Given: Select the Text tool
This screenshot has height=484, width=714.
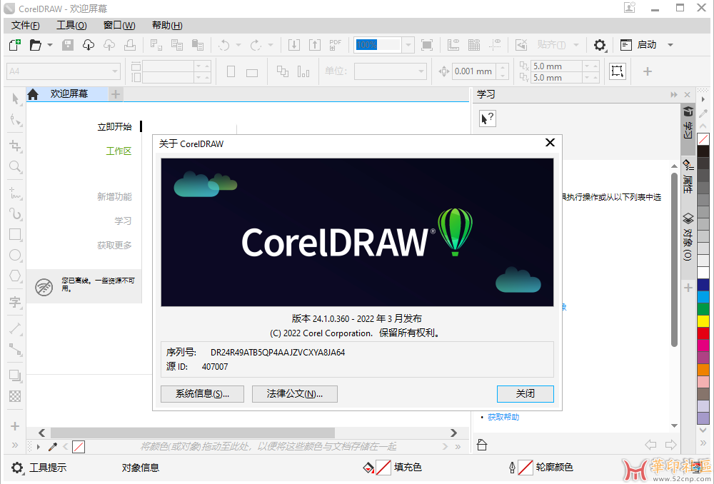Looking at the screenshot, I should (x=15, y=301).
